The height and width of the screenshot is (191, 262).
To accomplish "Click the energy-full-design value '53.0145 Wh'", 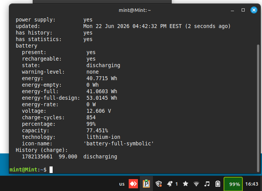I will coord(102,98).
